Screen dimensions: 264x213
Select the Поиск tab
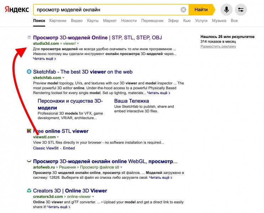[39, 21]
